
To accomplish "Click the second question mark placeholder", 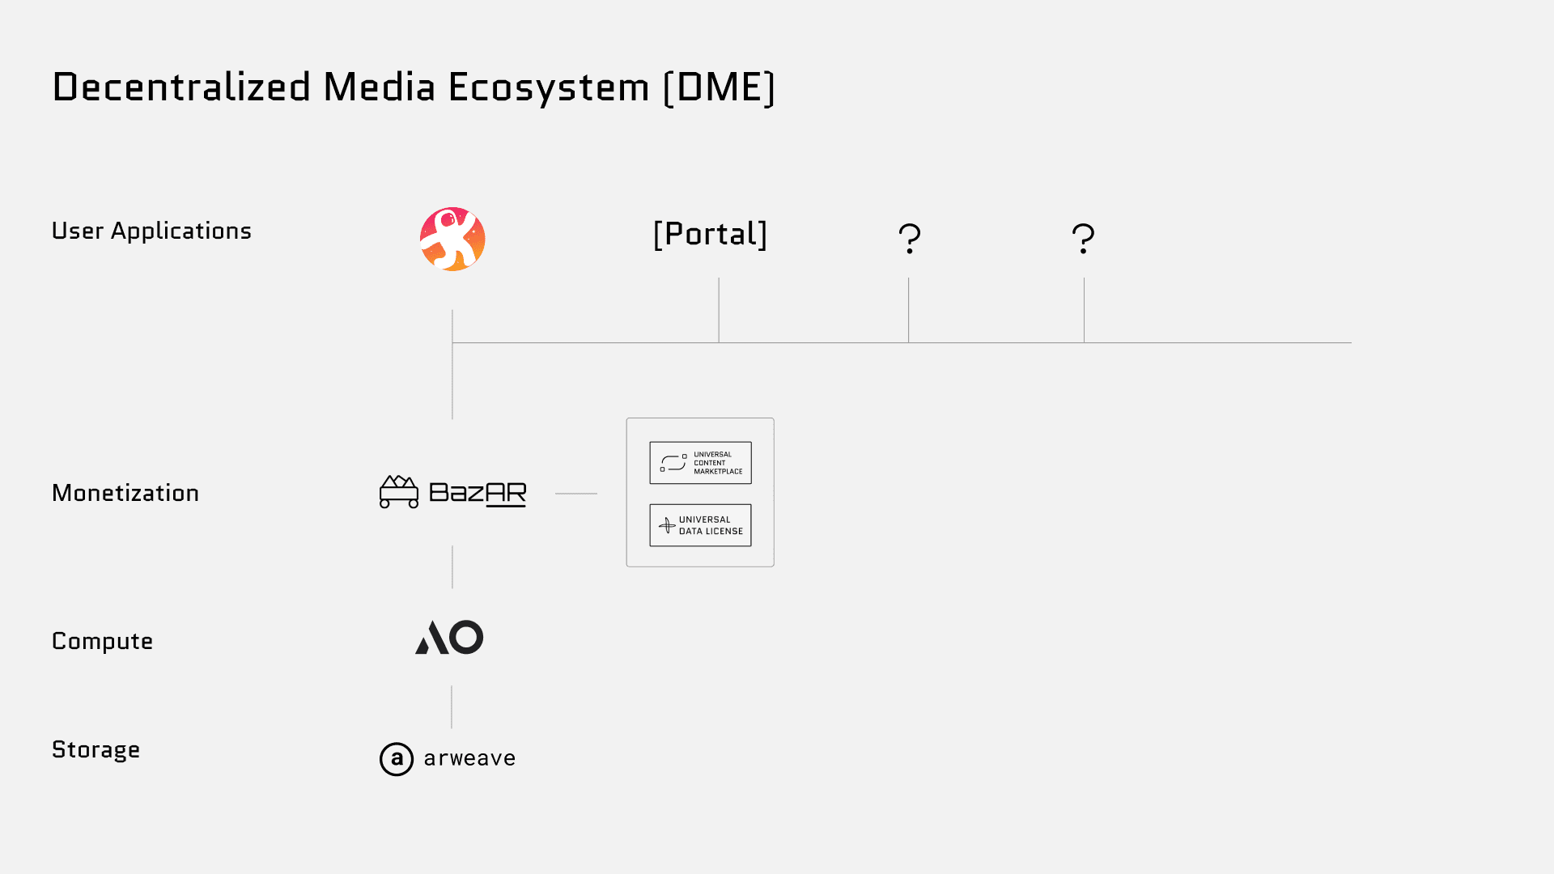I will click(x=1083, y=239).
